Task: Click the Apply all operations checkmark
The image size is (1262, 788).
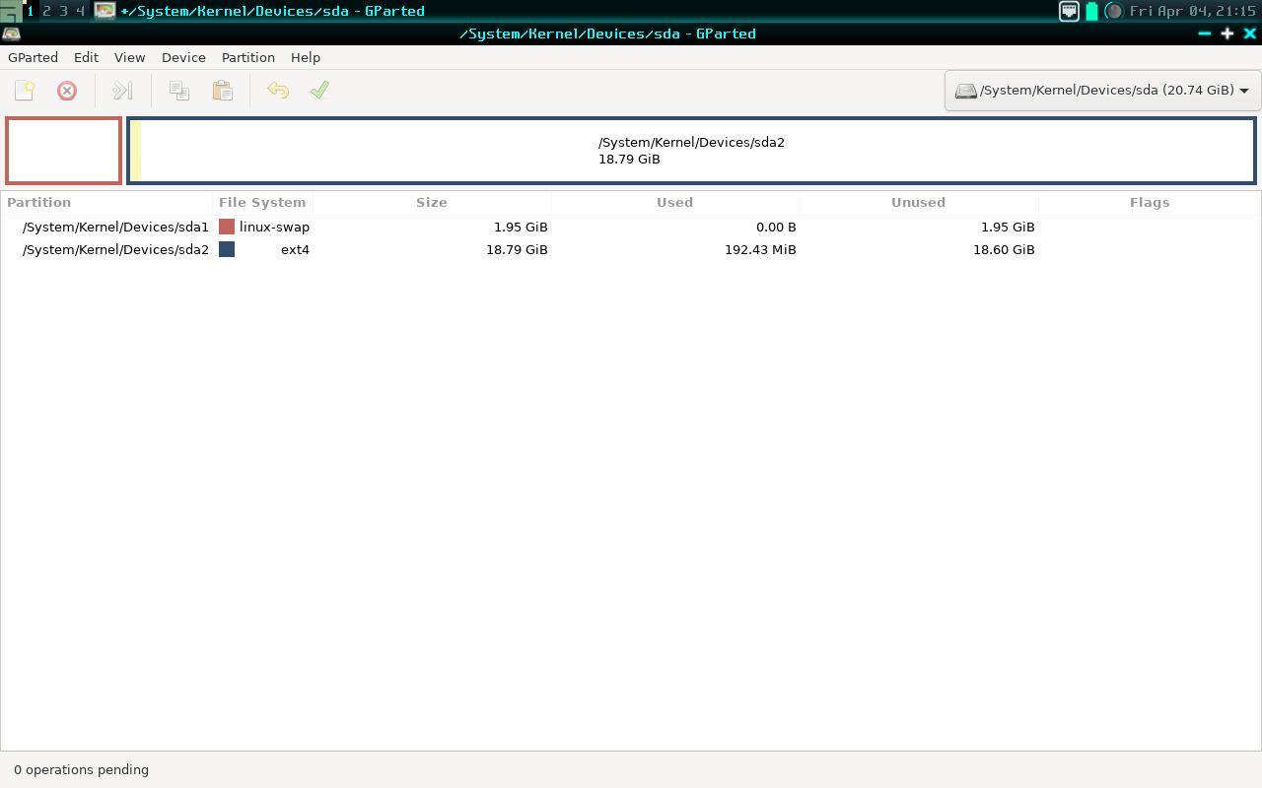Action: coord(319,91)
